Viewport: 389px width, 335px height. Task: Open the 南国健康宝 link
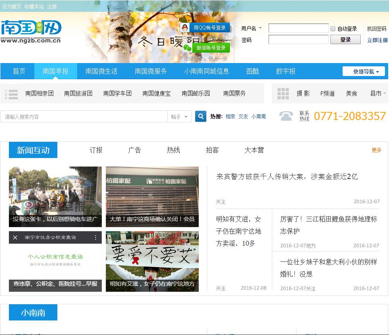click(x=157, y=94)
